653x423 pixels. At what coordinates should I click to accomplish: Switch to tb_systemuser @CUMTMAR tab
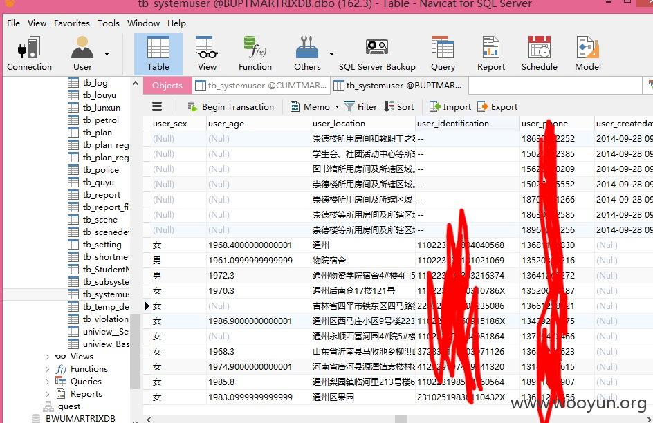(261, 85)
